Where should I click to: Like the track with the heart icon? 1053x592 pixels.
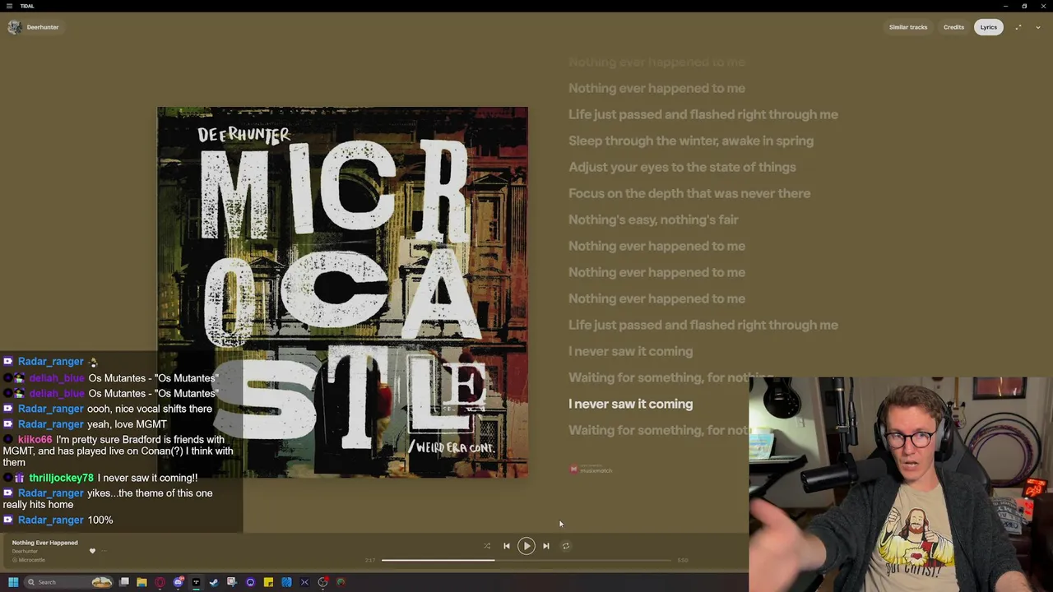tap(92, 551)
